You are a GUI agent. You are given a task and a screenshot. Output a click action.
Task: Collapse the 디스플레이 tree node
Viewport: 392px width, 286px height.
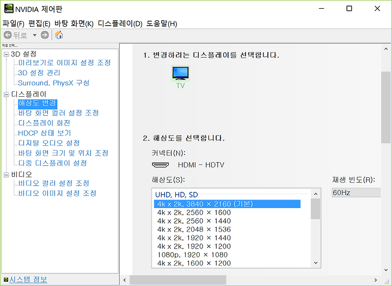pyautogui.click(x=7, y=95)
